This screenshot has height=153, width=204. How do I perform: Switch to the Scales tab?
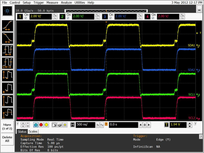[33, 131]
